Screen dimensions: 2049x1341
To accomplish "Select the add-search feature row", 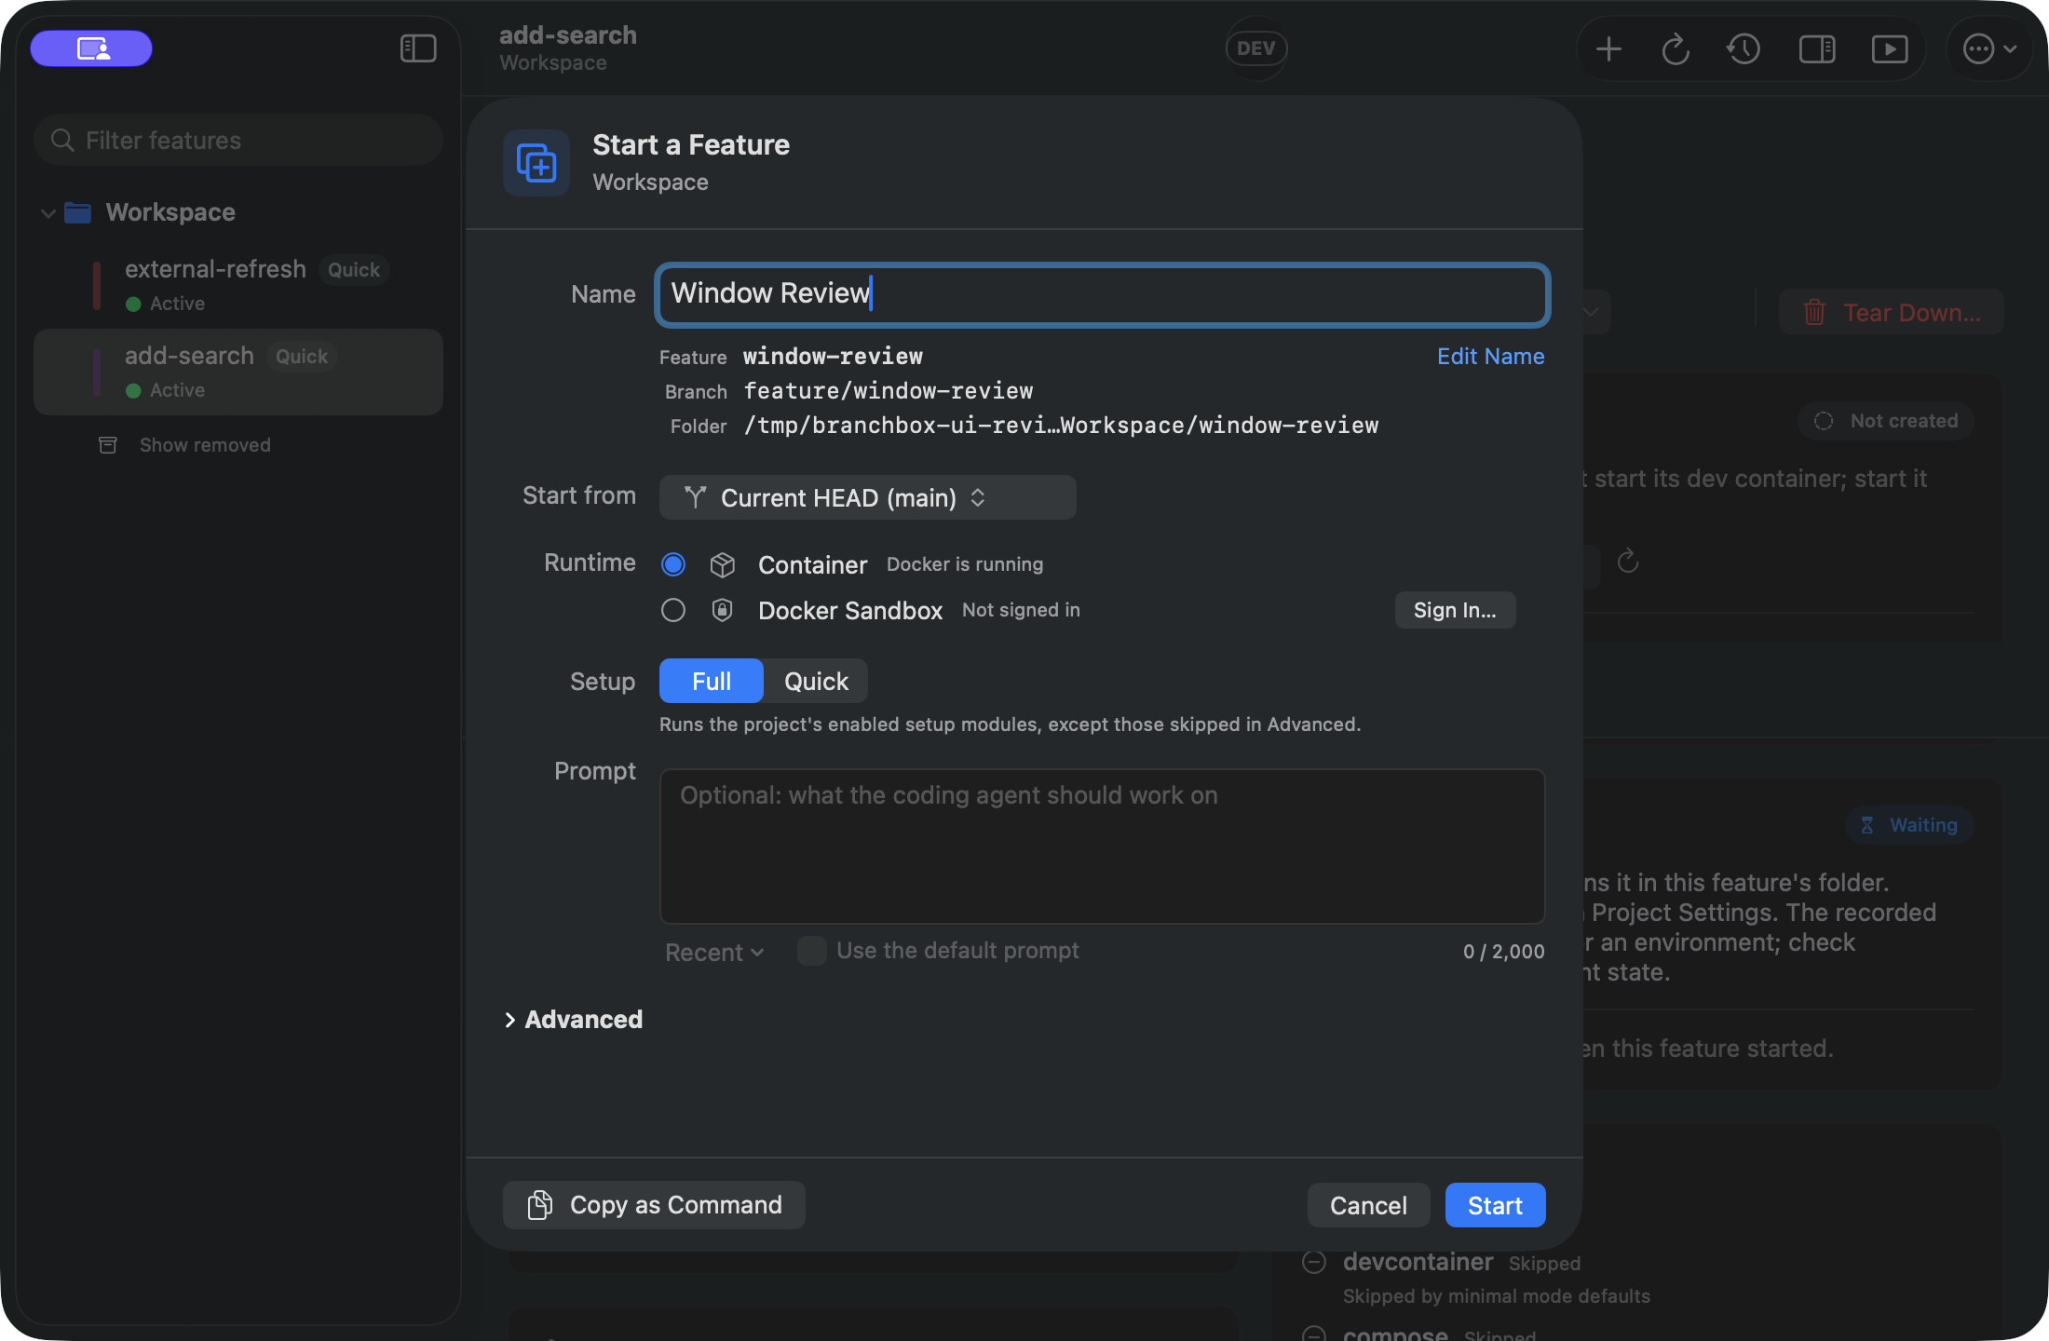I will click(238, 372).
